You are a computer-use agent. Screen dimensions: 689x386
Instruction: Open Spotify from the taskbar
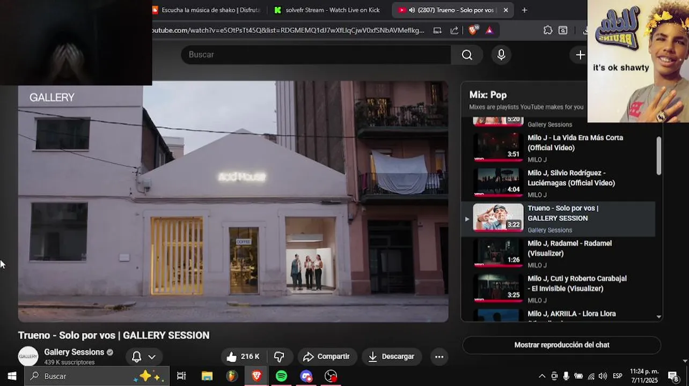coord(281,376)
